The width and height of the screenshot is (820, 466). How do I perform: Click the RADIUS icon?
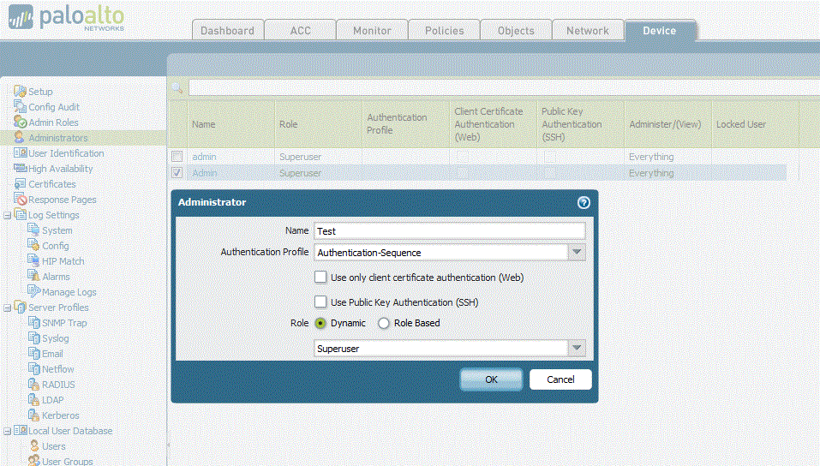(33, 384)
